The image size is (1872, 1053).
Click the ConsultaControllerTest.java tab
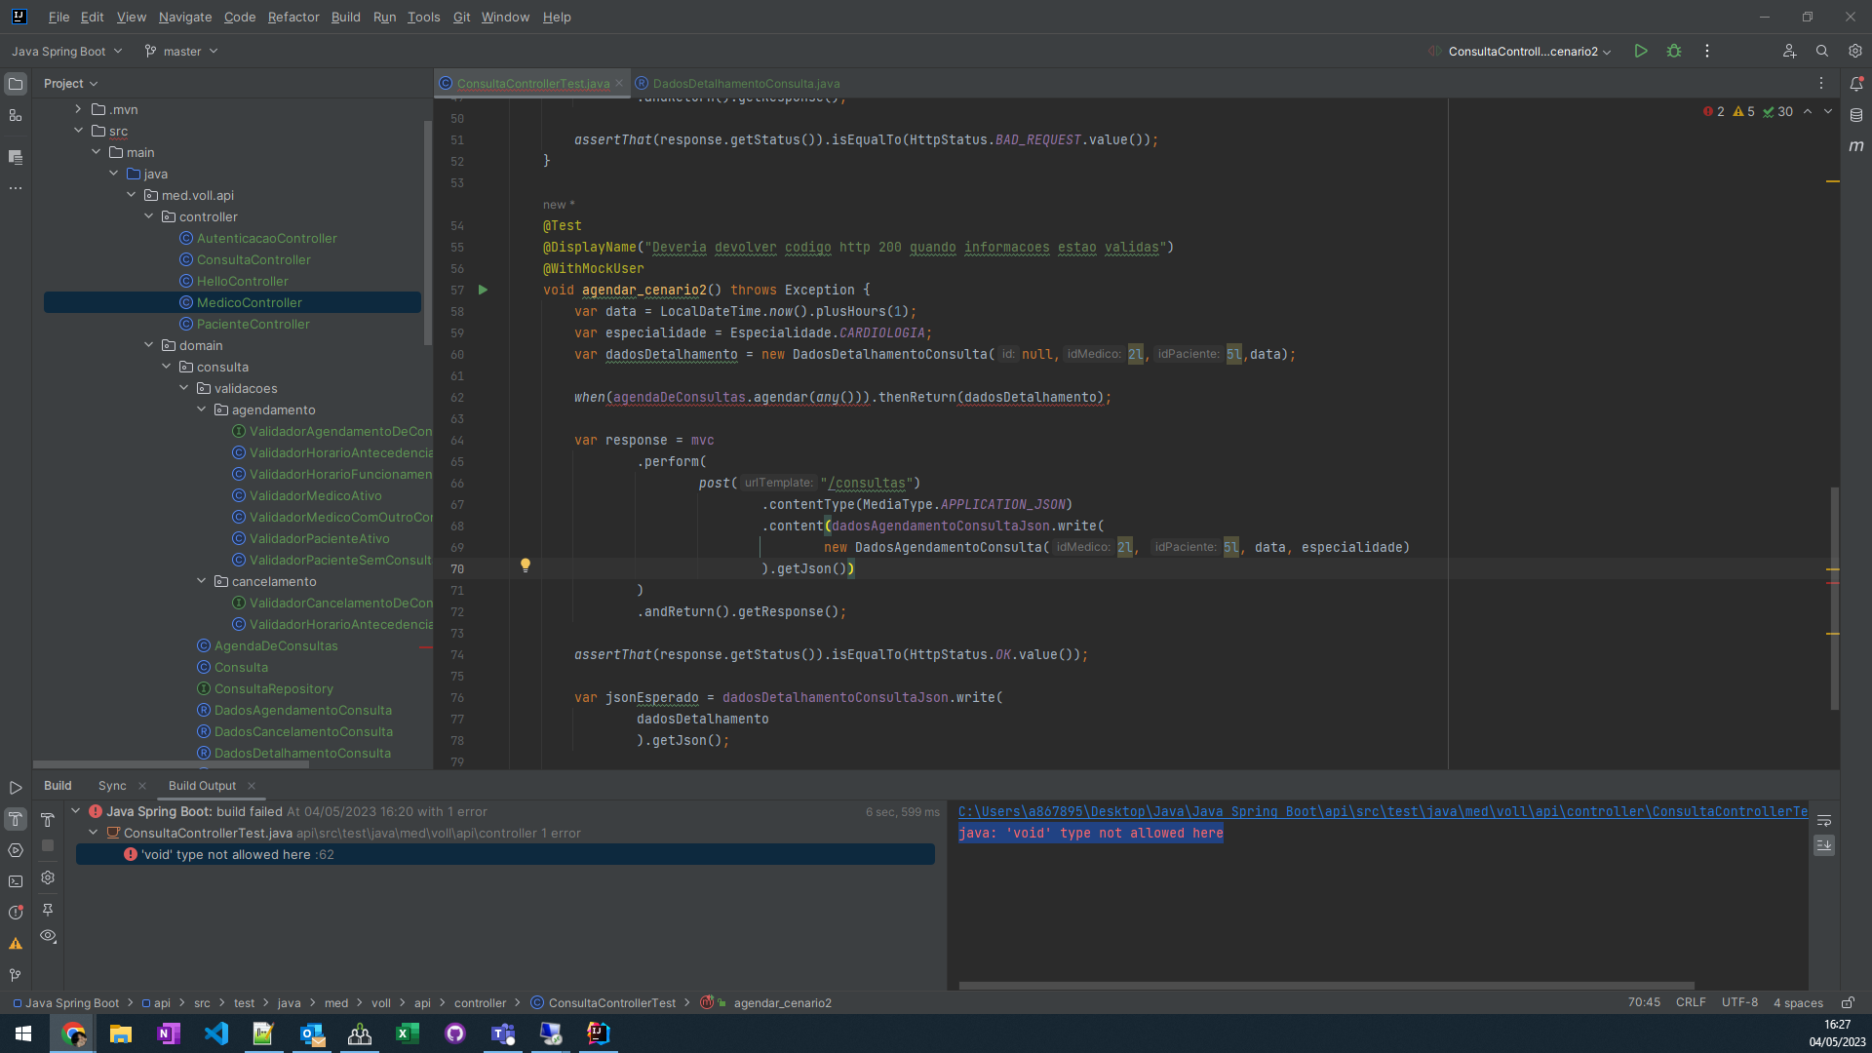click(533, 84)
